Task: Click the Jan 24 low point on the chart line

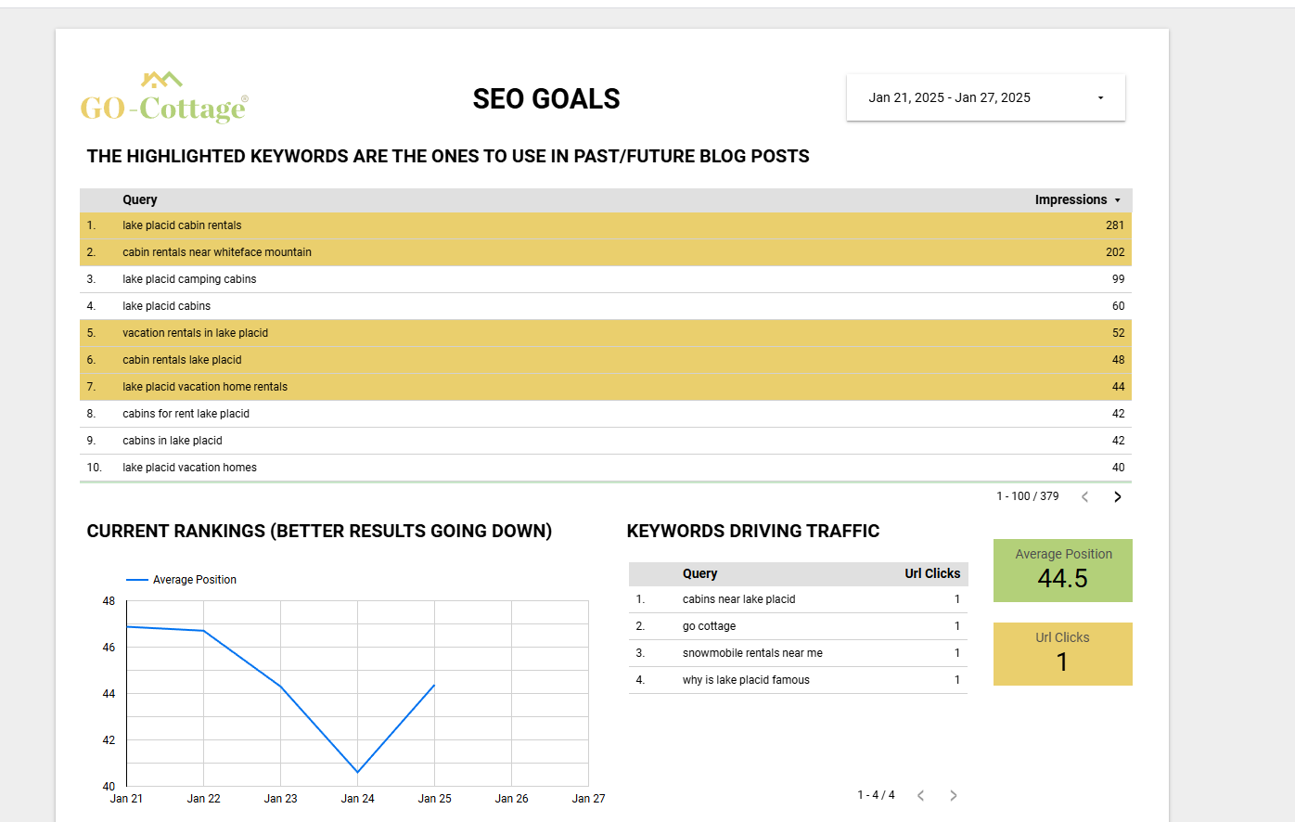Action: 357,772
